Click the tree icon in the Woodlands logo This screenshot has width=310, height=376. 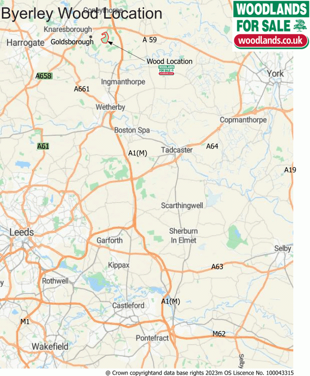300,26
